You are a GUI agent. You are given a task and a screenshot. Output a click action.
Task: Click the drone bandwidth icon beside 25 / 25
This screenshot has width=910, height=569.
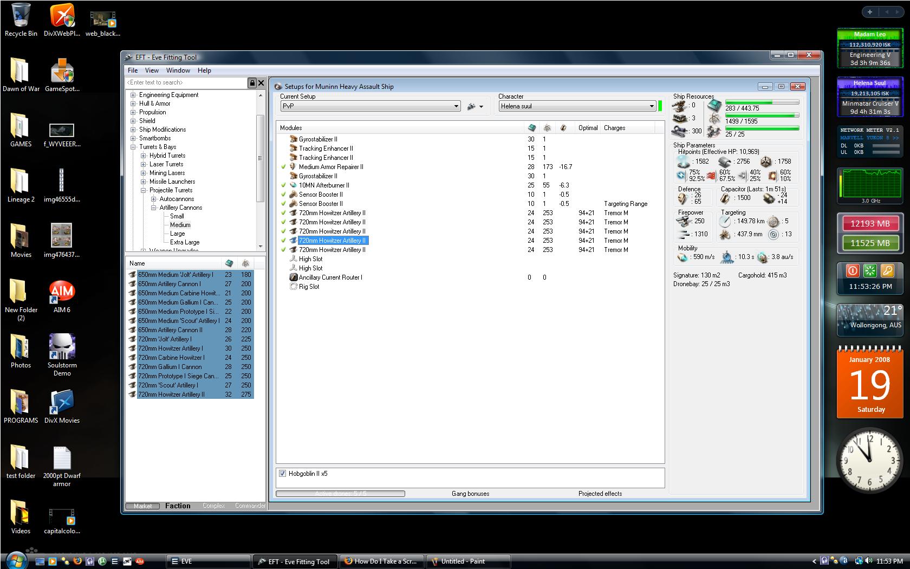pyautogui.click(x=714, y=131)
